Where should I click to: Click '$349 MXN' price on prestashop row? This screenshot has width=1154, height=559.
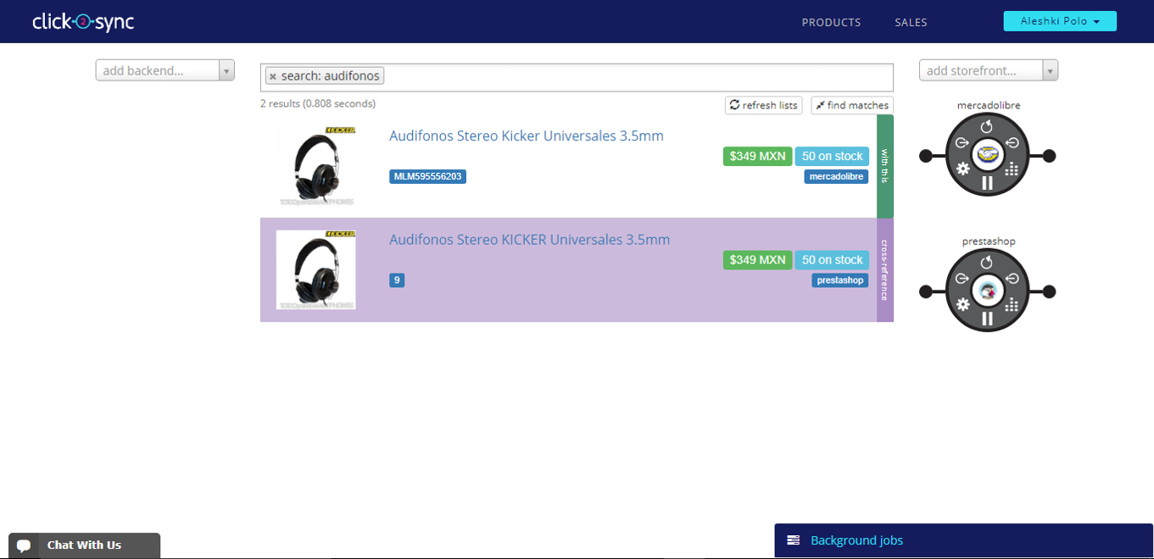pos(757,260)
